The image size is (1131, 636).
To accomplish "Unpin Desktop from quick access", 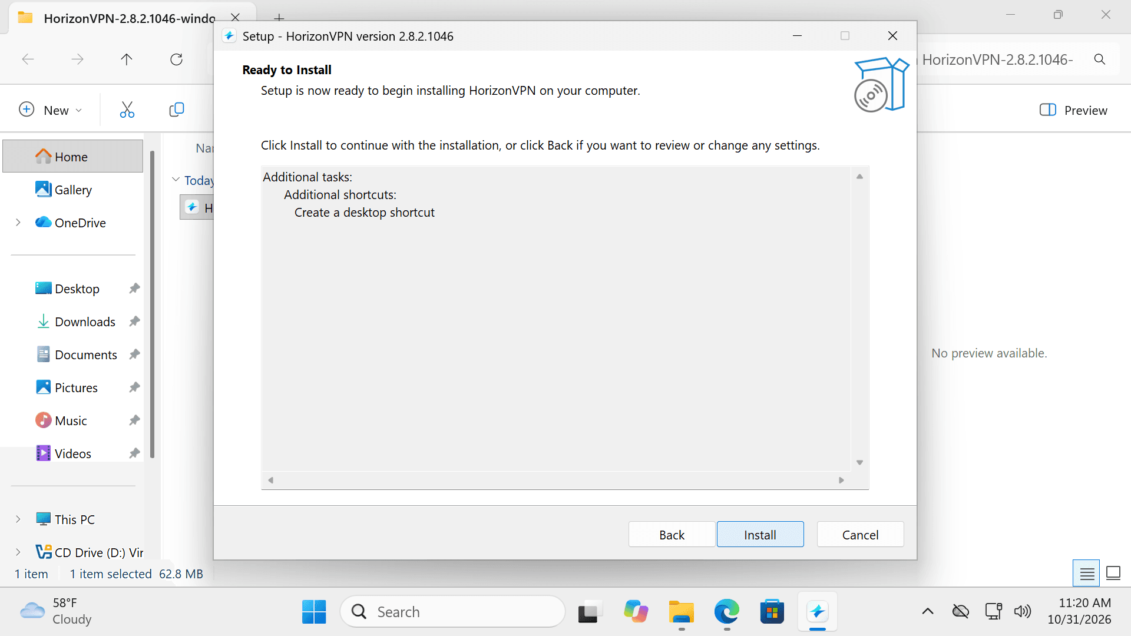I will (134, 289).
